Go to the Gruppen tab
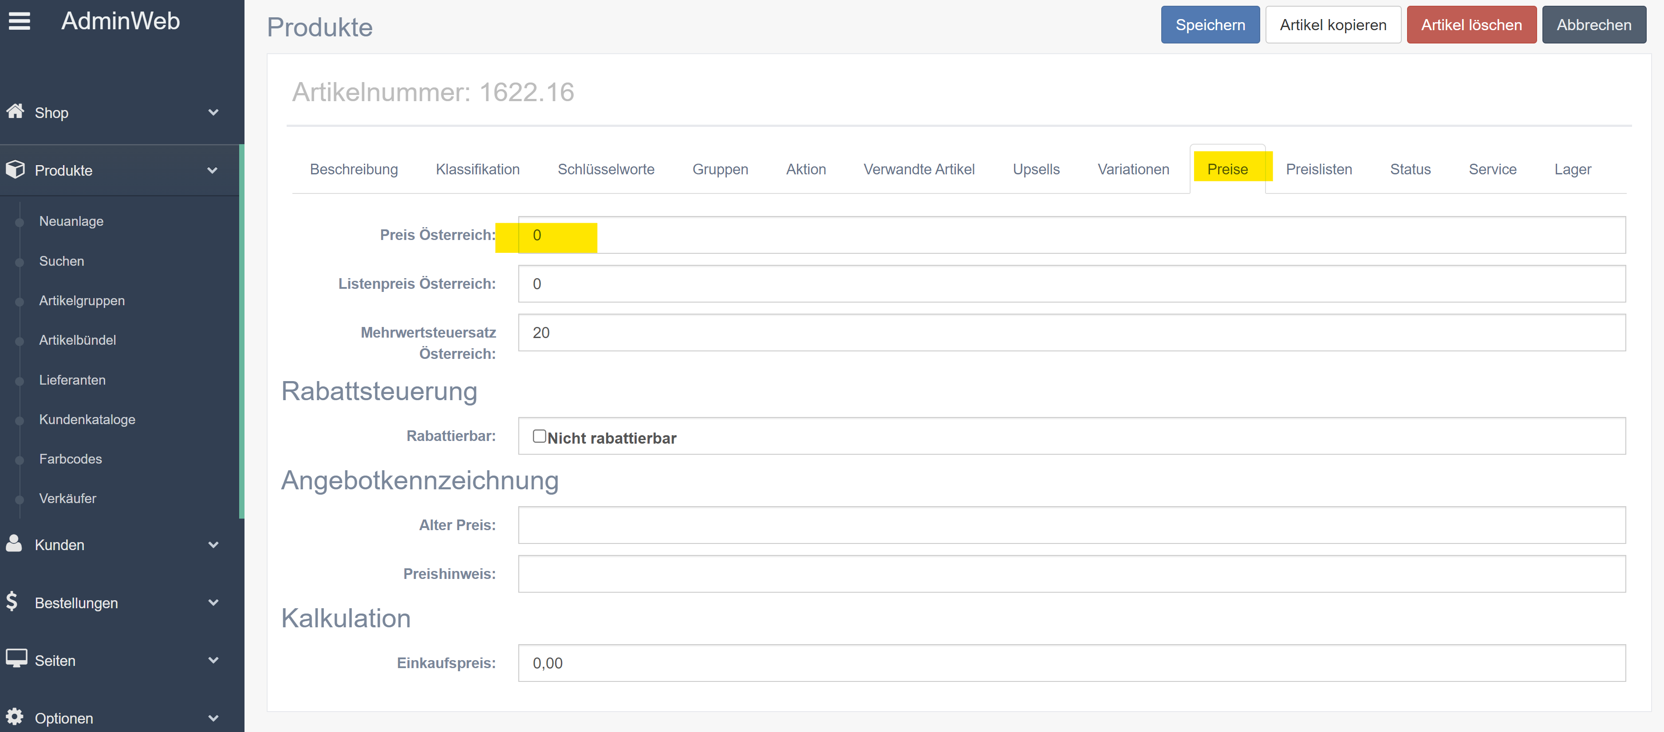 [x=720, y=169]
